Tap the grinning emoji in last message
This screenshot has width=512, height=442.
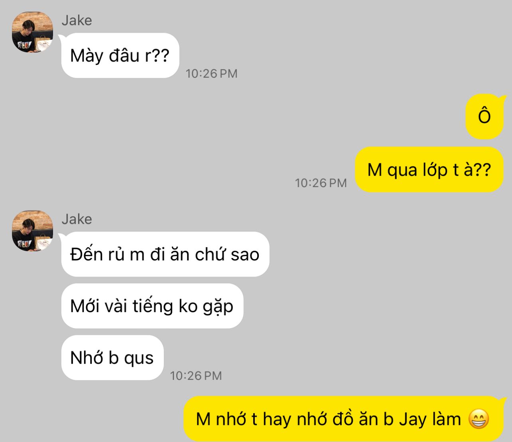tap(478, 419)
